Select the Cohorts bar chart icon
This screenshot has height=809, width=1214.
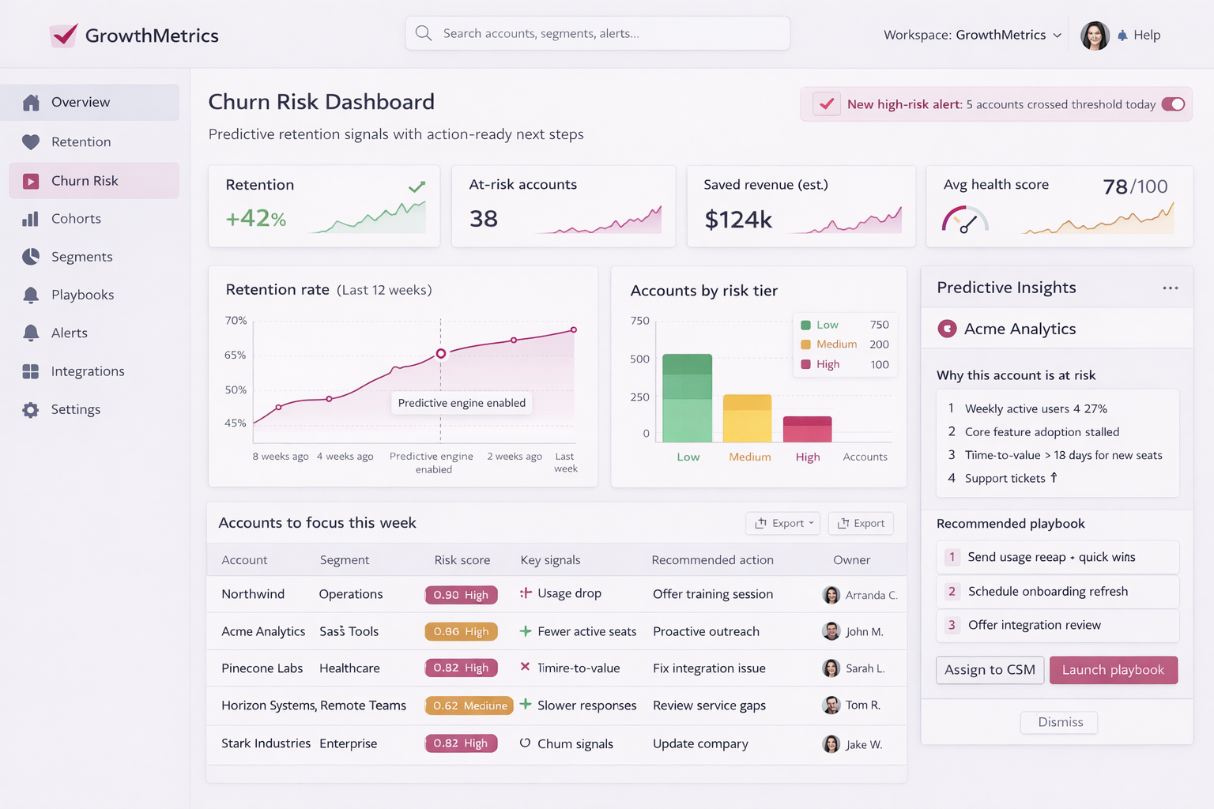point(30,218)
